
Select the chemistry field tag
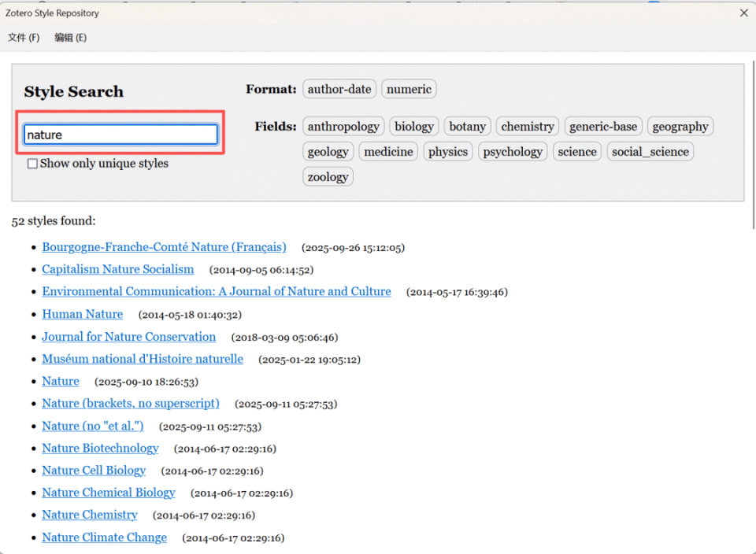click(528, 126)
